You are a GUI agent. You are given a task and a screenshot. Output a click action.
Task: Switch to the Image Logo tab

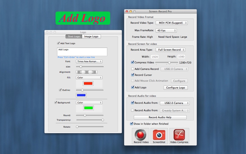pyautogui.click(x=91, y=37)
